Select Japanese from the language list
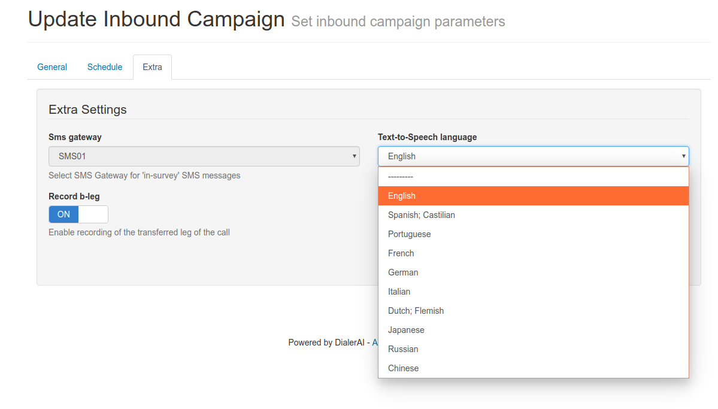 (533, 330)
